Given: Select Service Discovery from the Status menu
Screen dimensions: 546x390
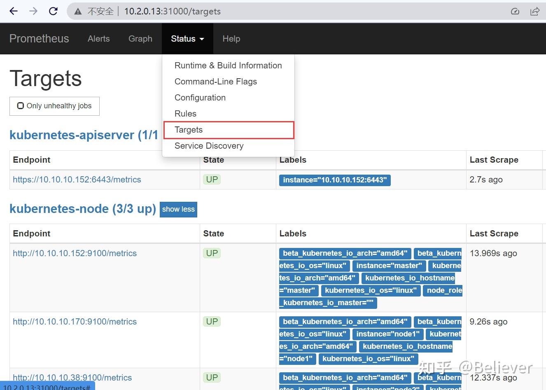Looking at the screenshot, I should click(209, 145).
